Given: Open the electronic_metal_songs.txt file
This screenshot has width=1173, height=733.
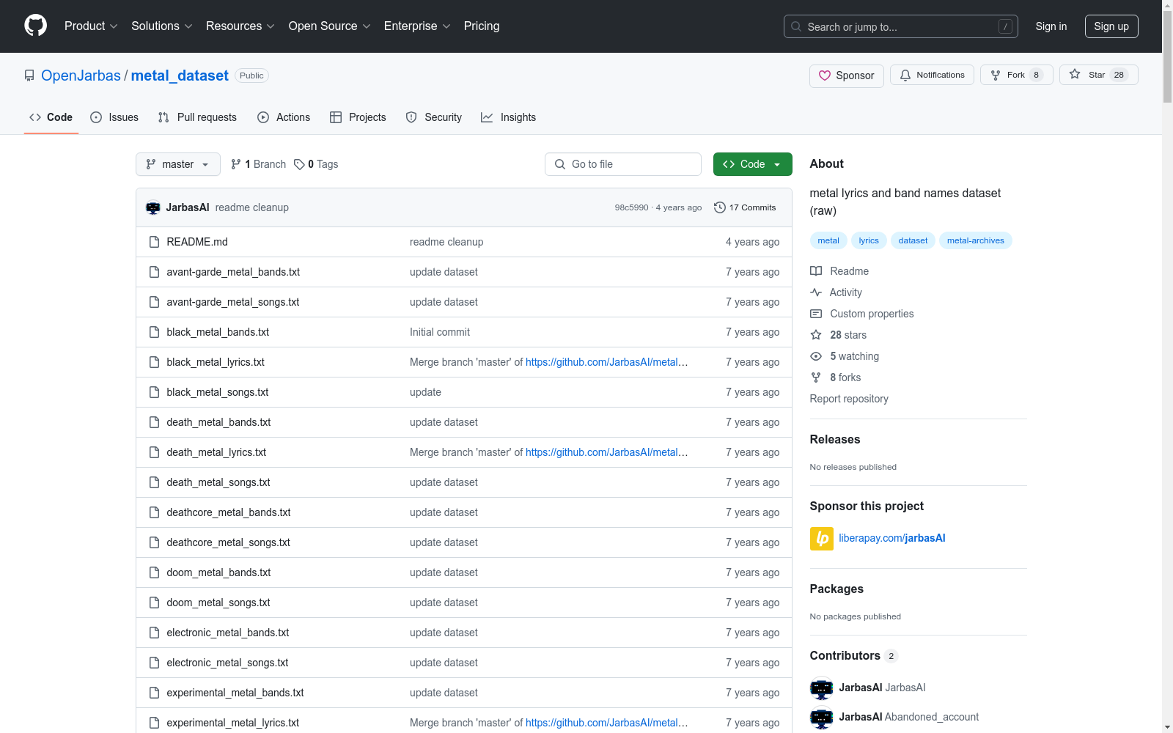Looking at the screenshot, I should [227, 663].
